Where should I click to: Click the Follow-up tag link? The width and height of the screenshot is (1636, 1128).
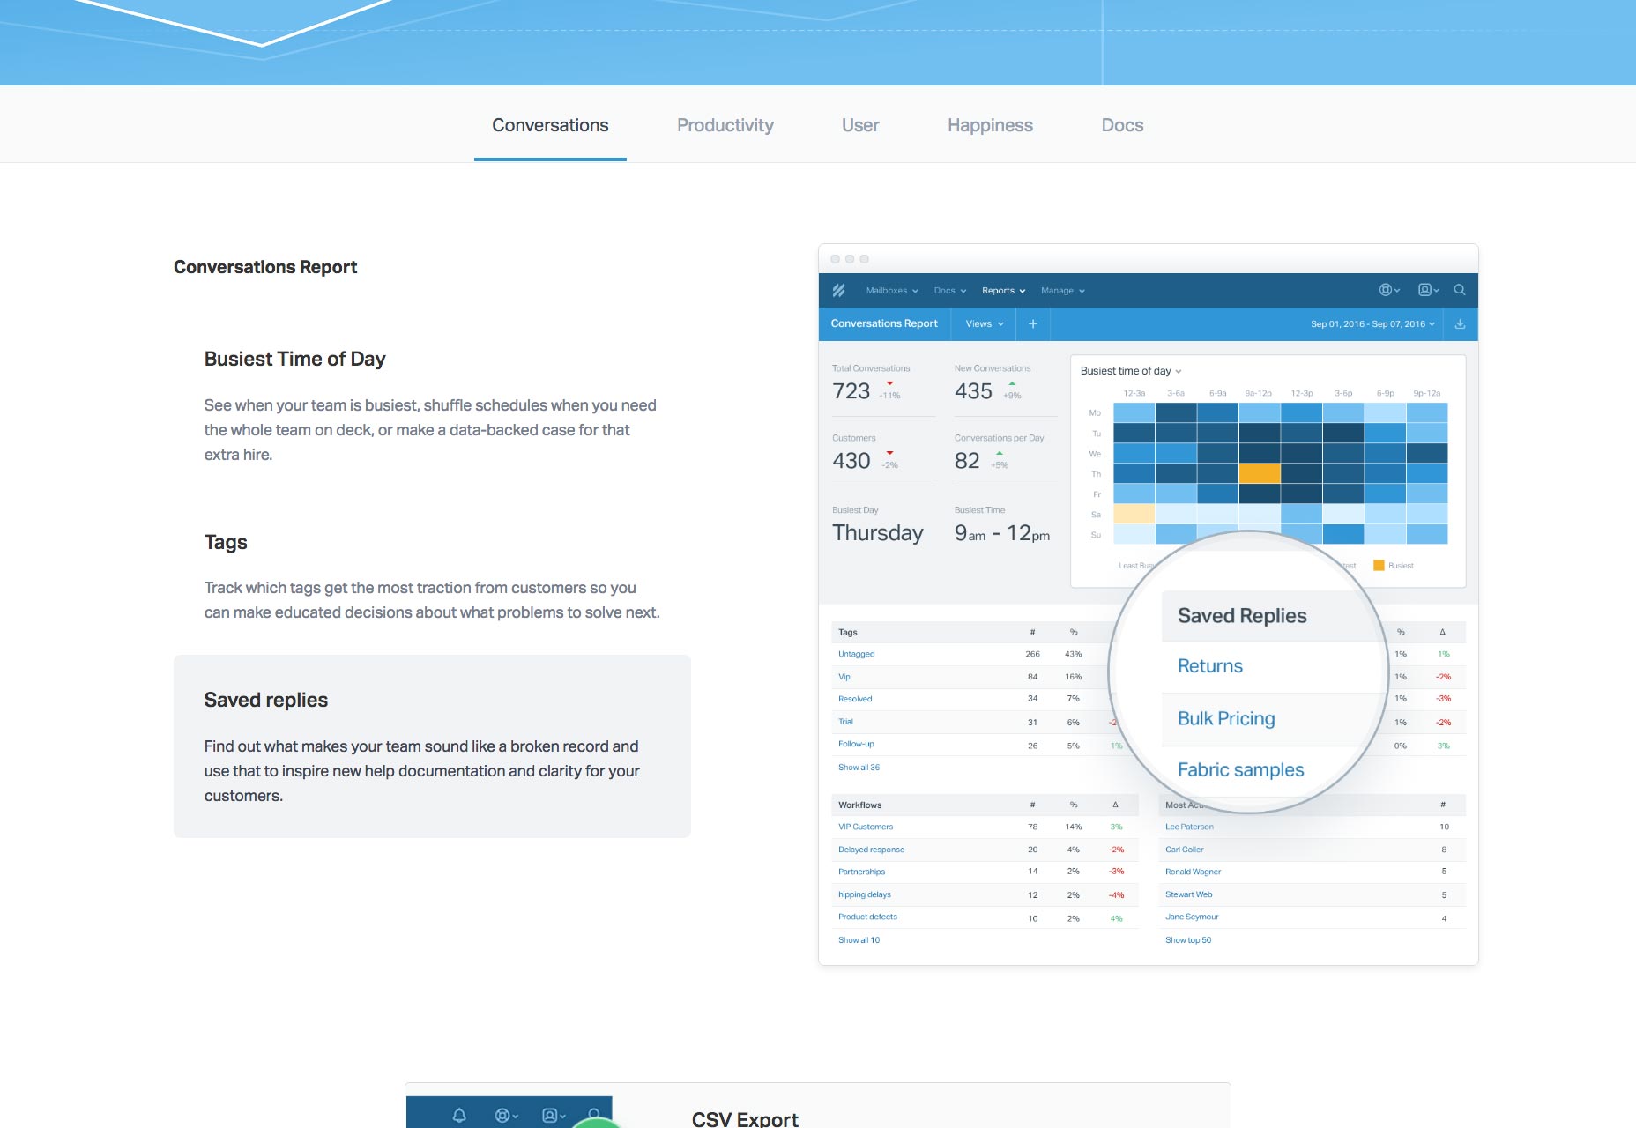pos(856,744)
